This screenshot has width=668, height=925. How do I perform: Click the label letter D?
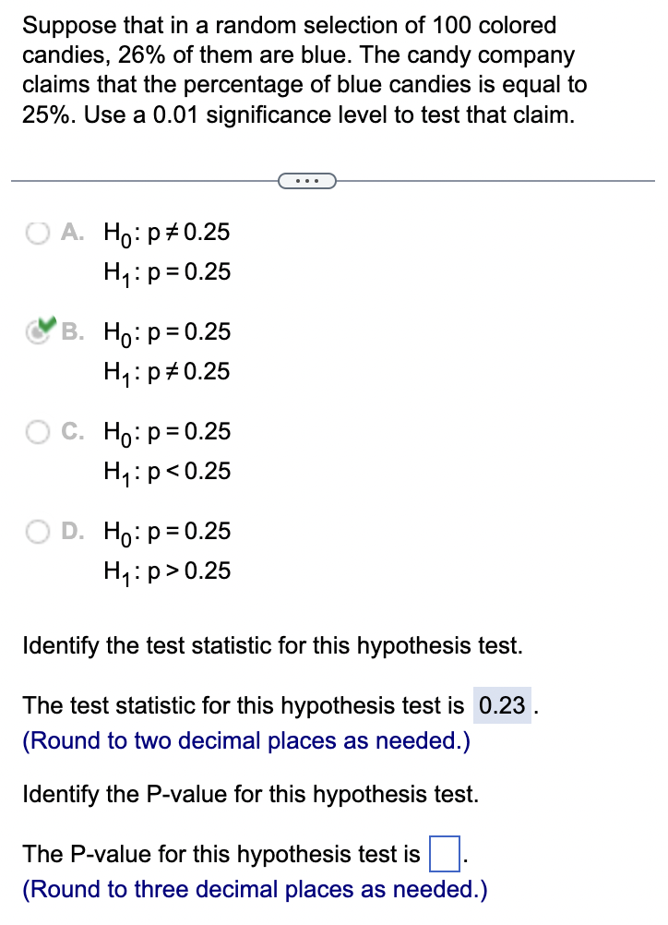click(x=74, y=531)
